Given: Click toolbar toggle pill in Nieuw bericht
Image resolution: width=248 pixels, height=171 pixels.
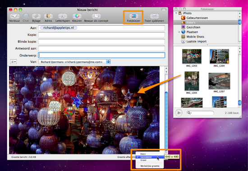Looking at the screenshot, I should 164,10.
